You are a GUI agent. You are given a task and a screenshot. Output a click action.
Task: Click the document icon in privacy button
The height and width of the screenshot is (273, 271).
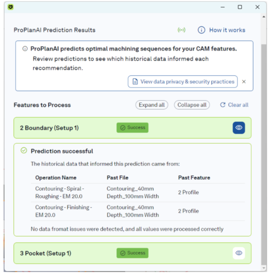tap(135, 82)
